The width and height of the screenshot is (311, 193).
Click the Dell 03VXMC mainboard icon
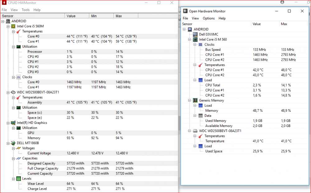point(195,34)
